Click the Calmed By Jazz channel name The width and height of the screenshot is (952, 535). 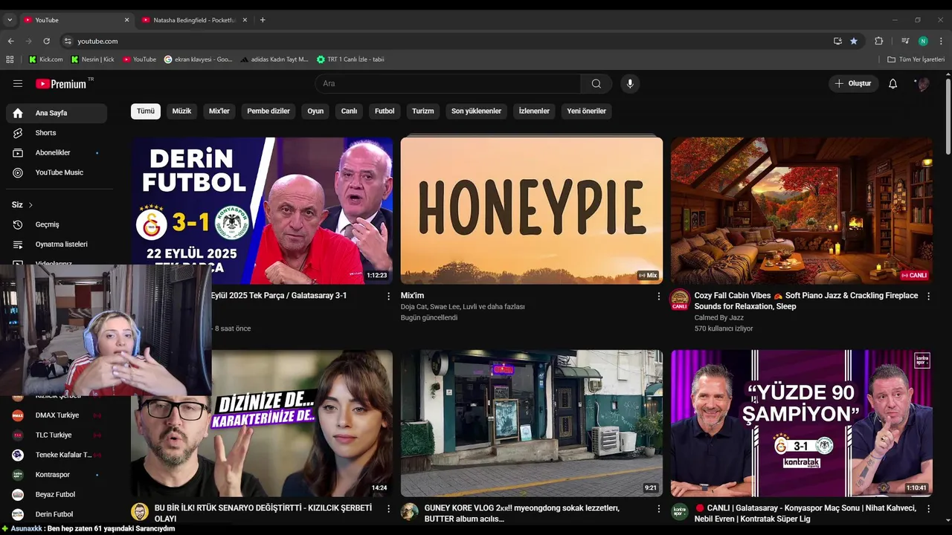718,317
